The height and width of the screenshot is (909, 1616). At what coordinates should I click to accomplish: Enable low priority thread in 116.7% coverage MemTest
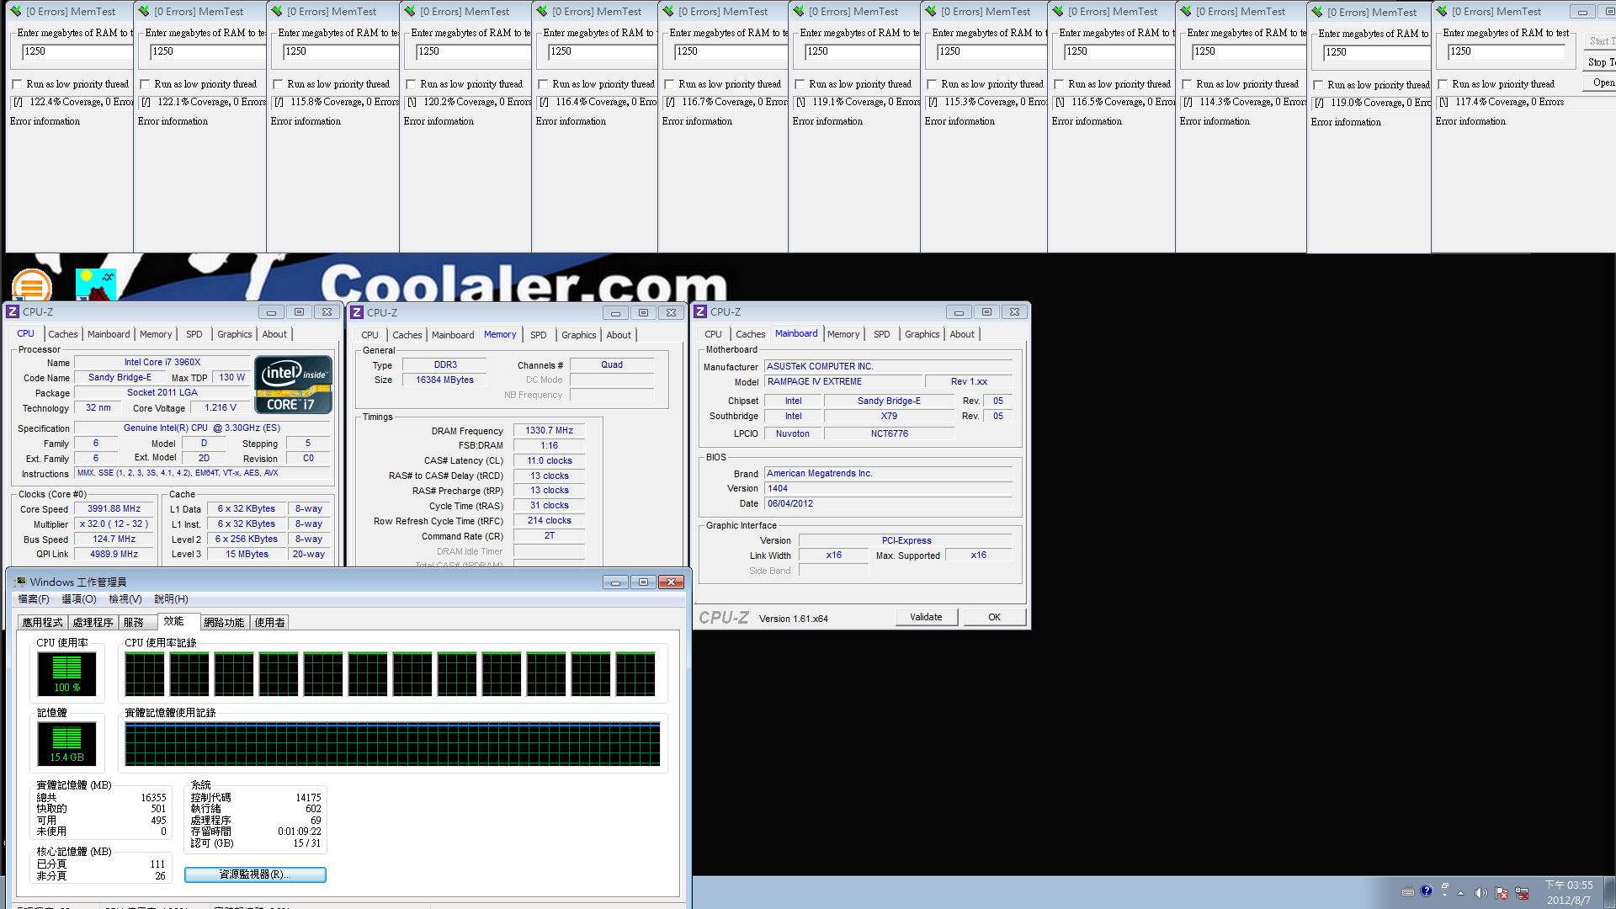[x=669, y=84]
